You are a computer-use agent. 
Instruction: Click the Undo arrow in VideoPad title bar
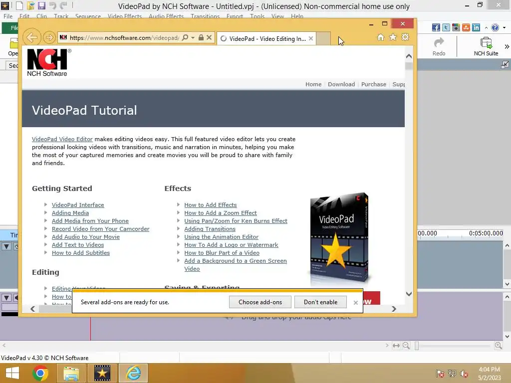[x=52, y=5]
